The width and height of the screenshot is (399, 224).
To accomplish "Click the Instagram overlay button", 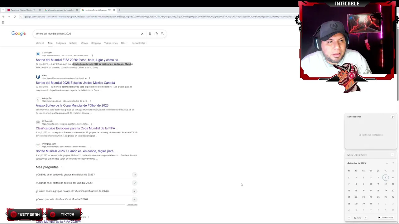I will click(25, 214).
